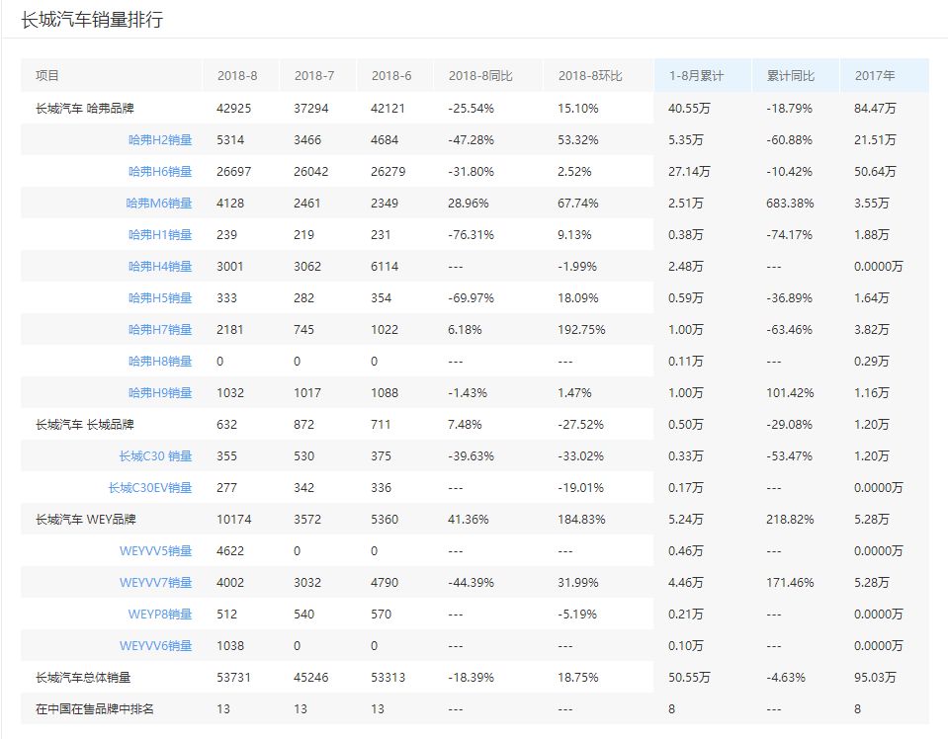
Task: Click the 171.46% value in WEYVV7 row
Action: 790,583
